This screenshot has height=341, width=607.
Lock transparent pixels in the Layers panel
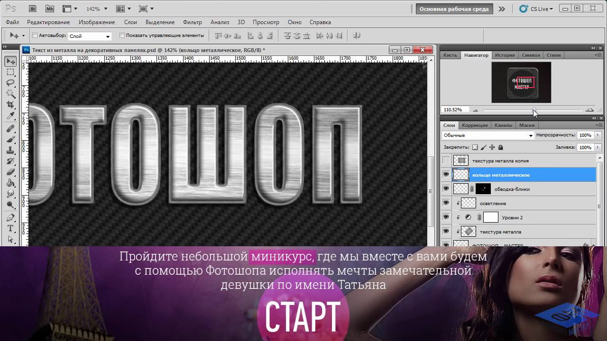pyautogui.click(x=475, y=147)
